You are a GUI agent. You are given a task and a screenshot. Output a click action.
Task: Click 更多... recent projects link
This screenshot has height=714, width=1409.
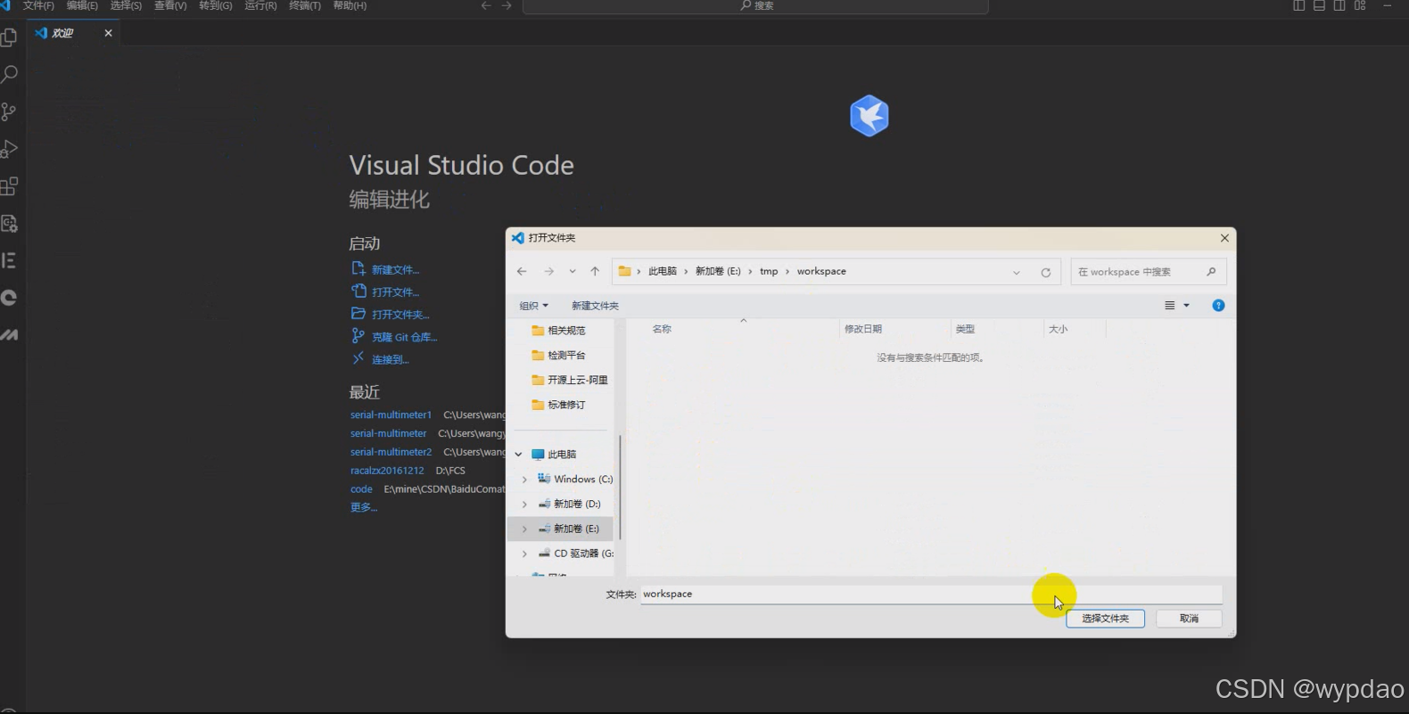tap(364, 507)
